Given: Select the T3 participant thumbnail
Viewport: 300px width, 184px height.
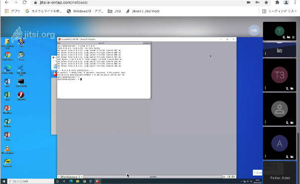Looking at the screenshot, I should 279,75.
